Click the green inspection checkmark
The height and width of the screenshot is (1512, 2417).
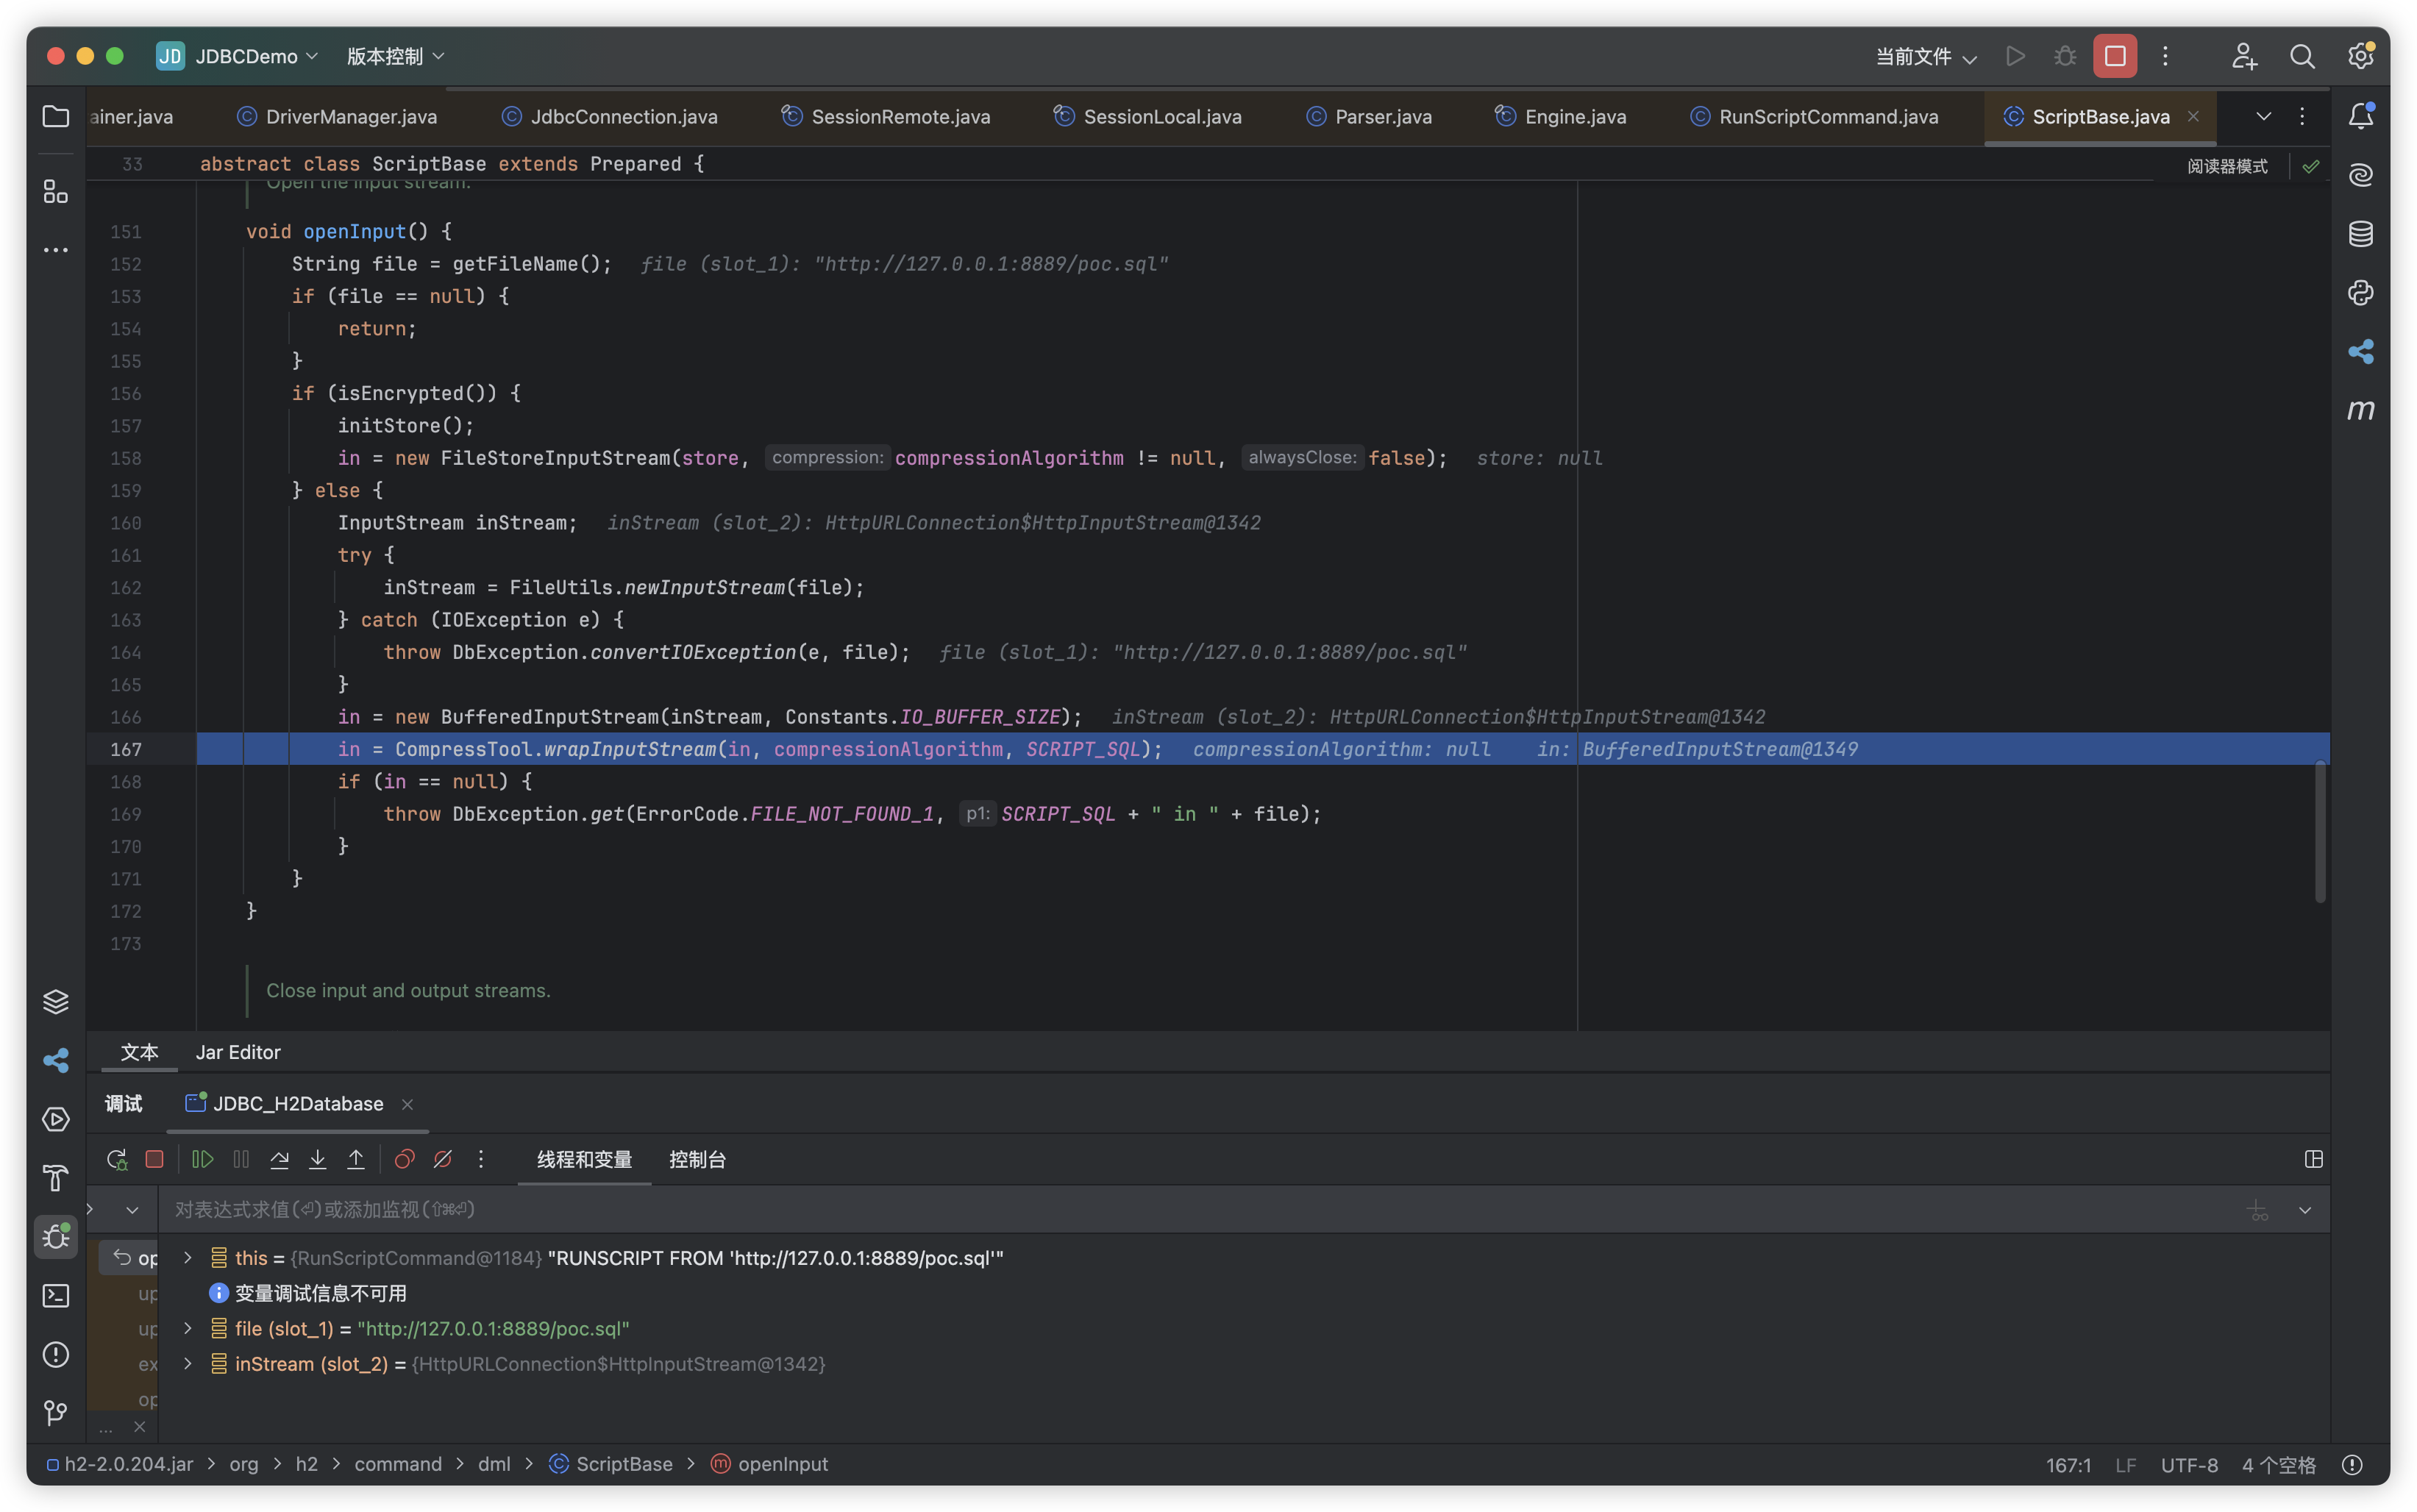click(x=2310, y=166)
